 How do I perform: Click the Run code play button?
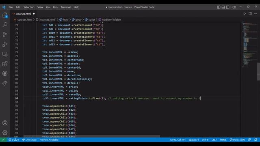pyautogui.click(x=245, y=14)
